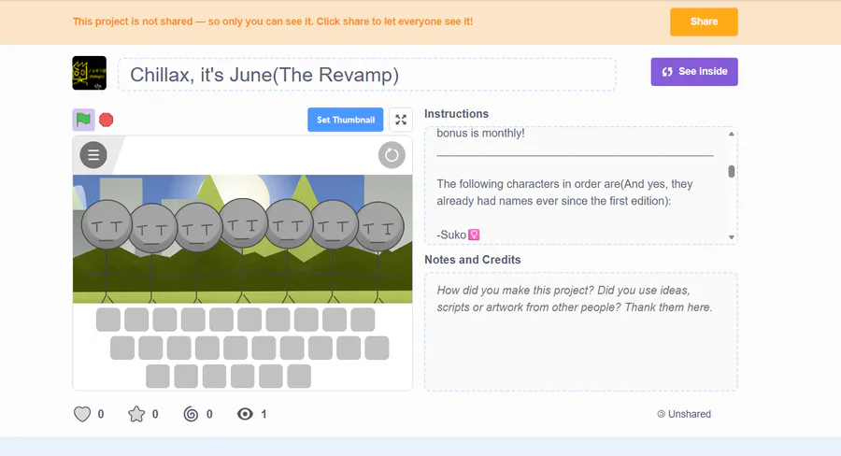
Task: Click the last tile in the top tile row
Action: [363, 320]
